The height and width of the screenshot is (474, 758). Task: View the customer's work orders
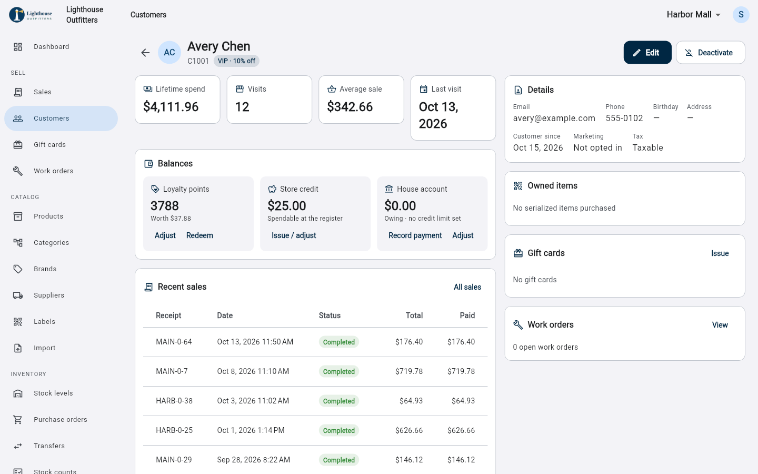coord(720,325)
